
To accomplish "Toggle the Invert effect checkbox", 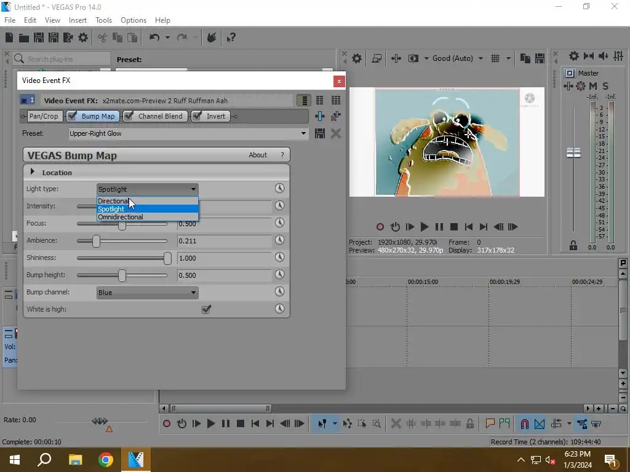I will tap(197, 116).
